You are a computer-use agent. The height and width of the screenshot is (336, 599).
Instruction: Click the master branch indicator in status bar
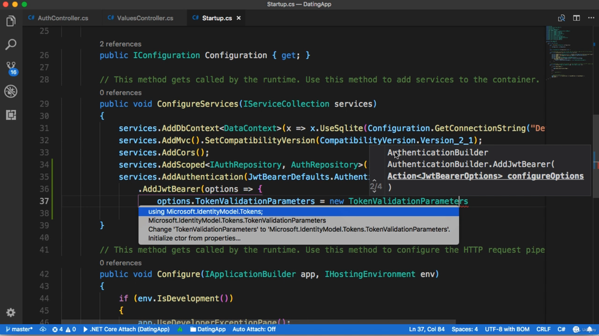[19, 329]
